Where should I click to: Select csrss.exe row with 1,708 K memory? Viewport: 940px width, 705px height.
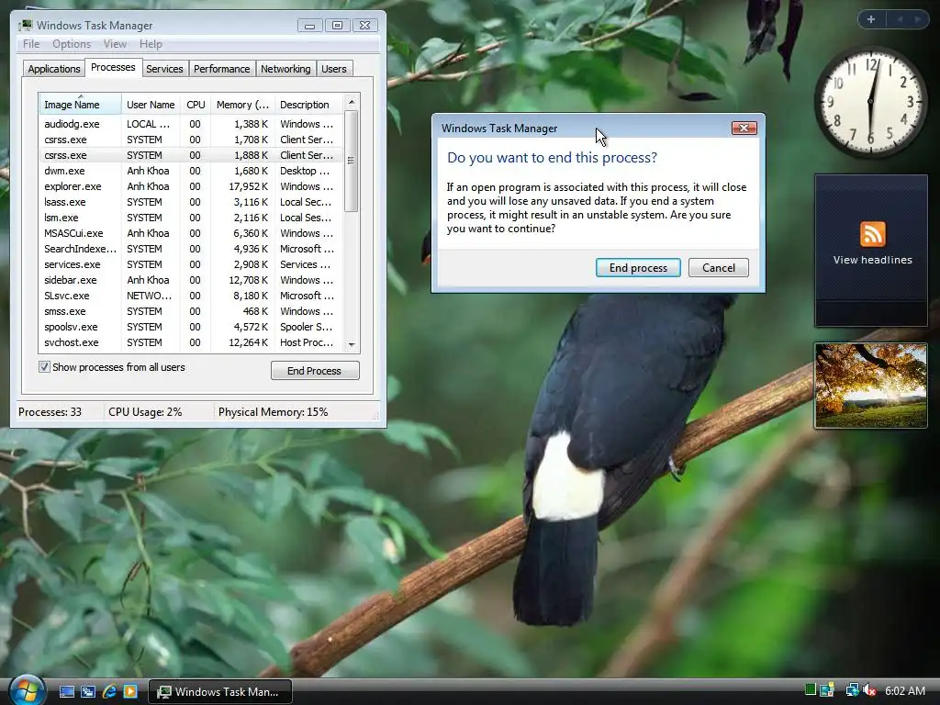click(191, 140)
